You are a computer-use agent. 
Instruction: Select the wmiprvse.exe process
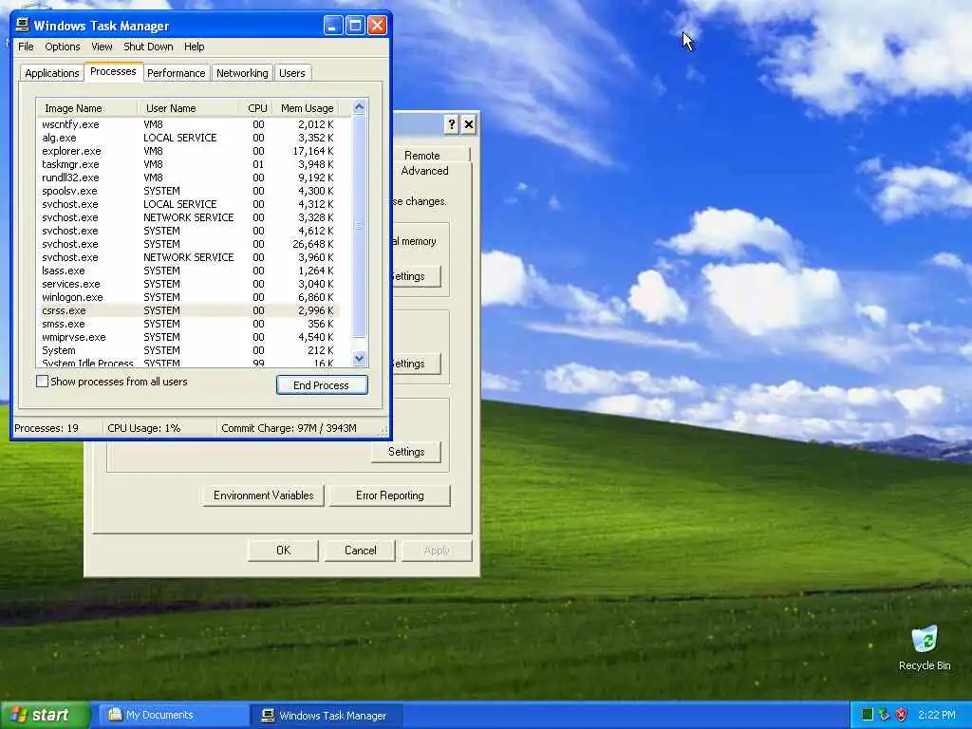pyautogui.click(x=188, y=337)
